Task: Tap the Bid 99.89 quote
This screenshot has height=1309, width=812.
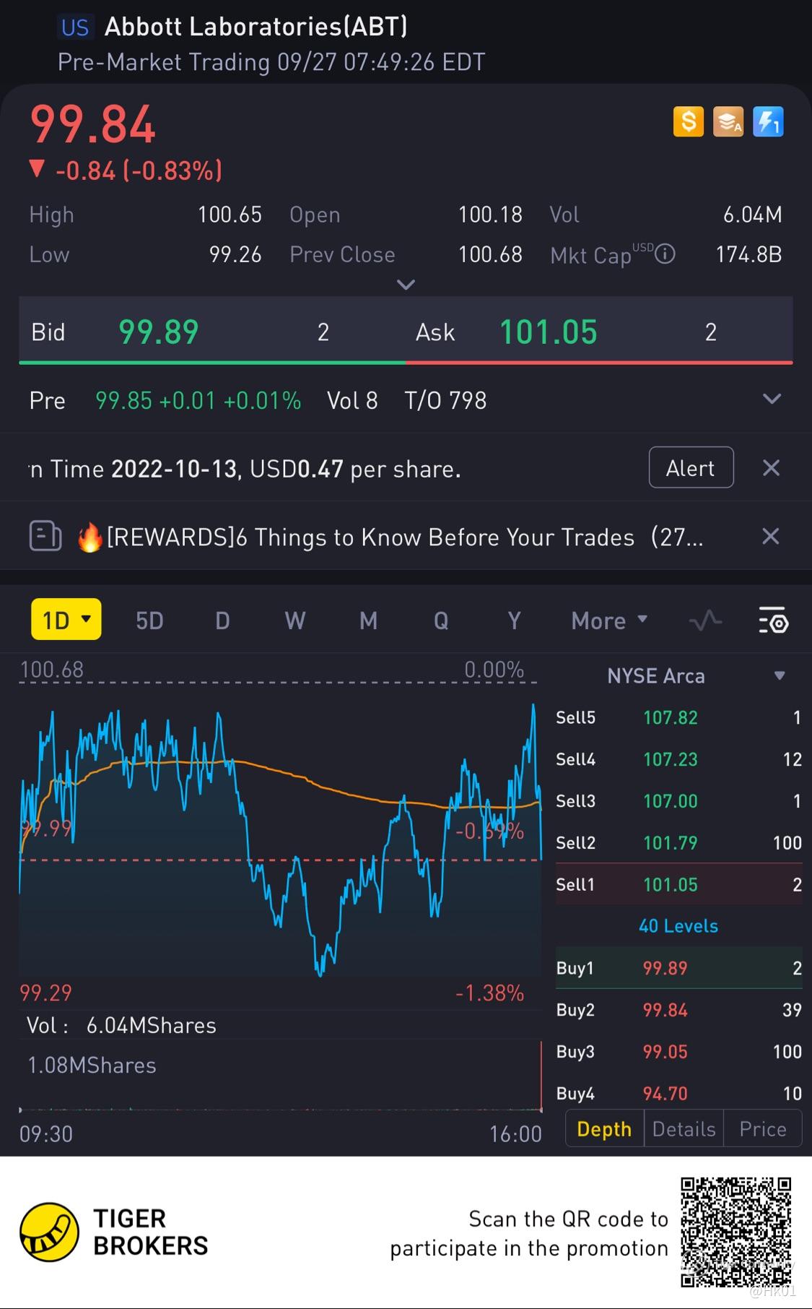Action: pyautogui.click(x=212, y=332)
